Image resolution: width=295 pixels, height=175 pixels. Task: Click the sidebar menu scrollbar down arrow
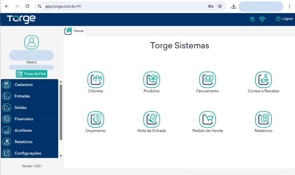61,156
